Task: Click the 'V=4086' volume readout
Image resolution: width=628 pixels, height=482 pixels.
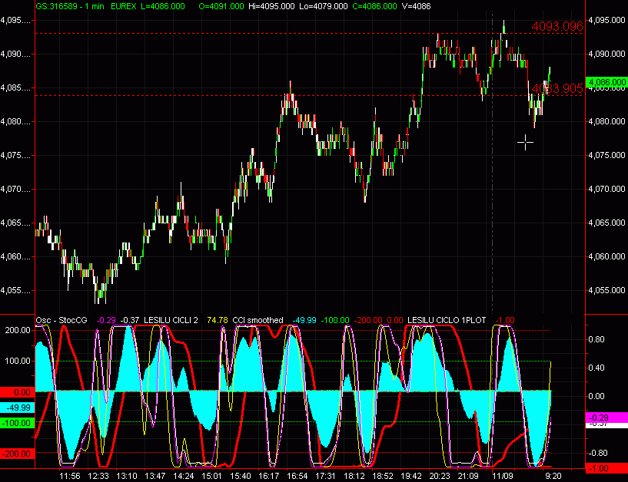Action: (x=416, y=6)
